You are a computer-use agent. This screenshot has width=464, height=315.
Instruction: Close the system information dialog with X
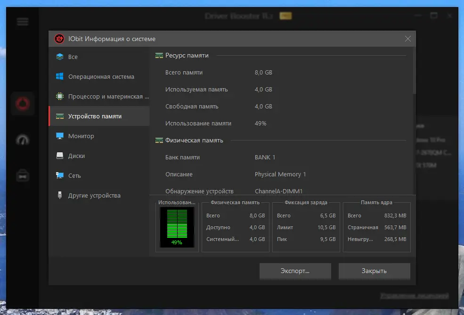click(408, 39)
